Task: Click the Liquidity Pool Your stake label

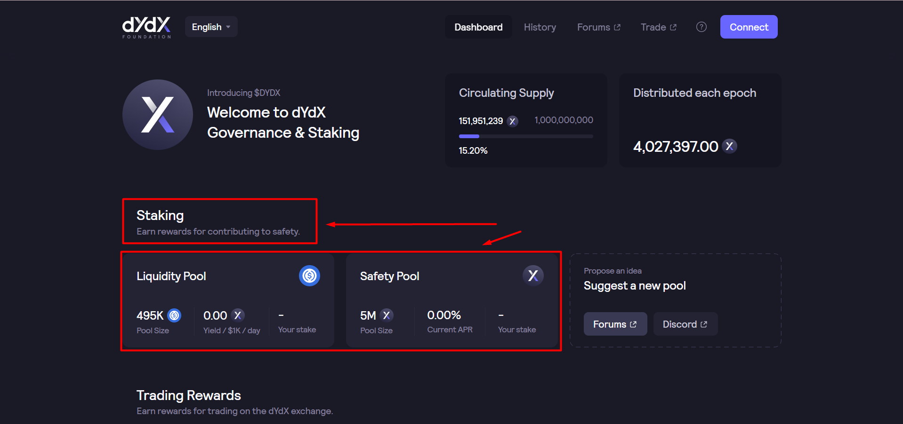Action: pyautogui.click(x=297, y=330)
